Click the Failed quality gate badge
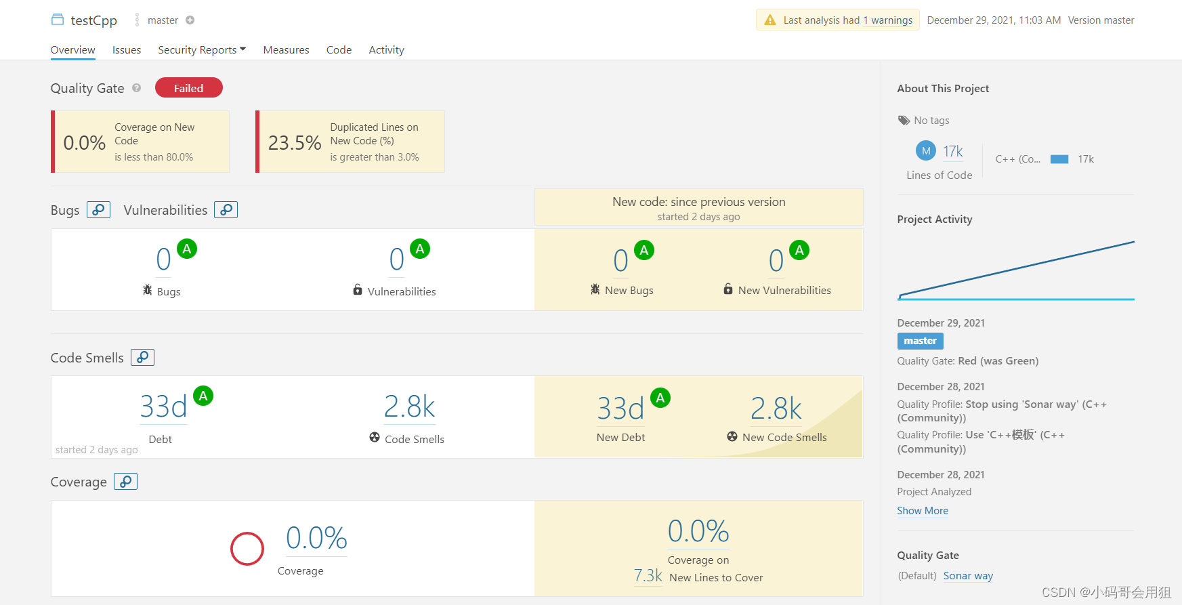1182x605 pixels. pos(189,88)
